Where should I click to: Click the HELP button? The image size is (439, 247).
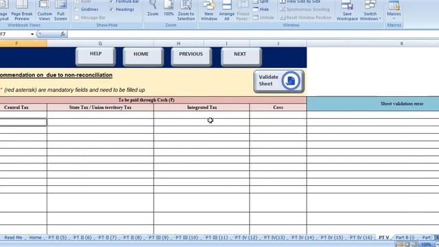tap(95, 56)
